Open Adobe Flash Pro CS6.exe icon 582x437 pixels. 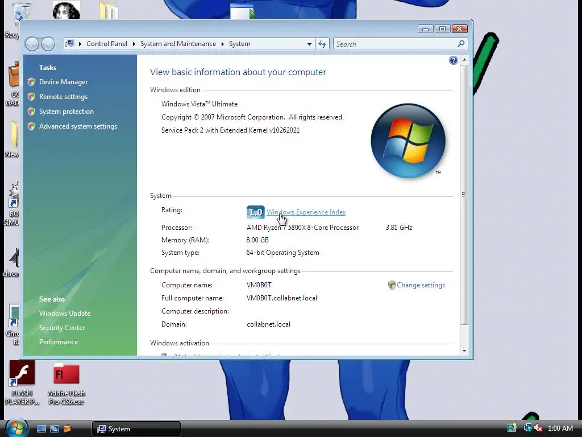[66, 384]
